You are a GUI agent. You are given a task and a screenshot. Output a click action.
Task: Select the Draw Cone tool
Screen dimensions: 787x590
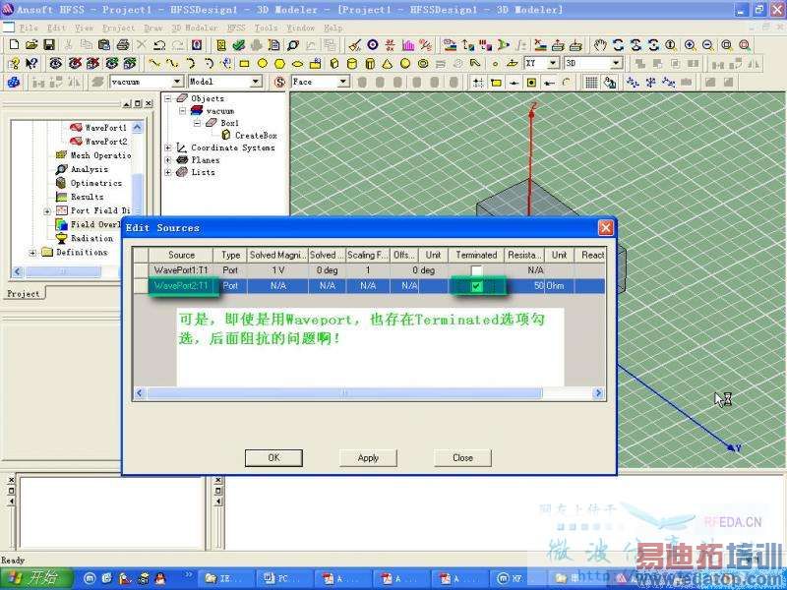point(387,64)
